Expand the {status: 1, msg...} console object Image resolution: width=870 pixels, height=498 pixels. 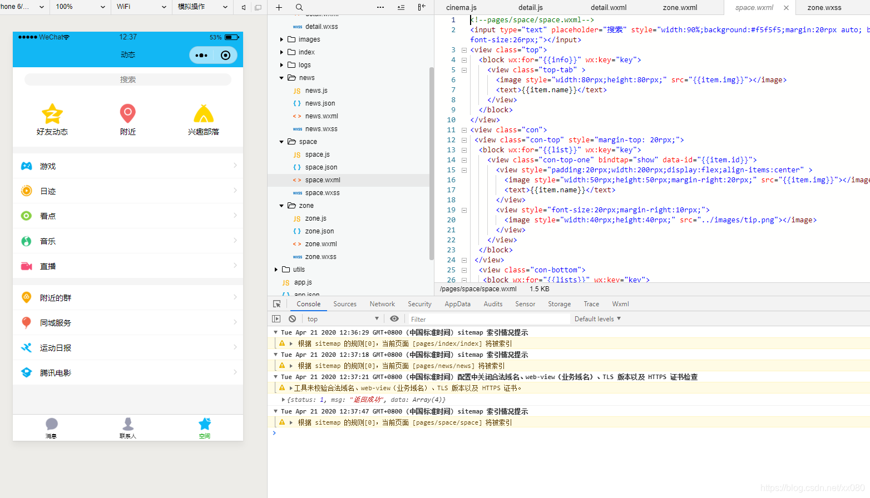click(283, 400)
